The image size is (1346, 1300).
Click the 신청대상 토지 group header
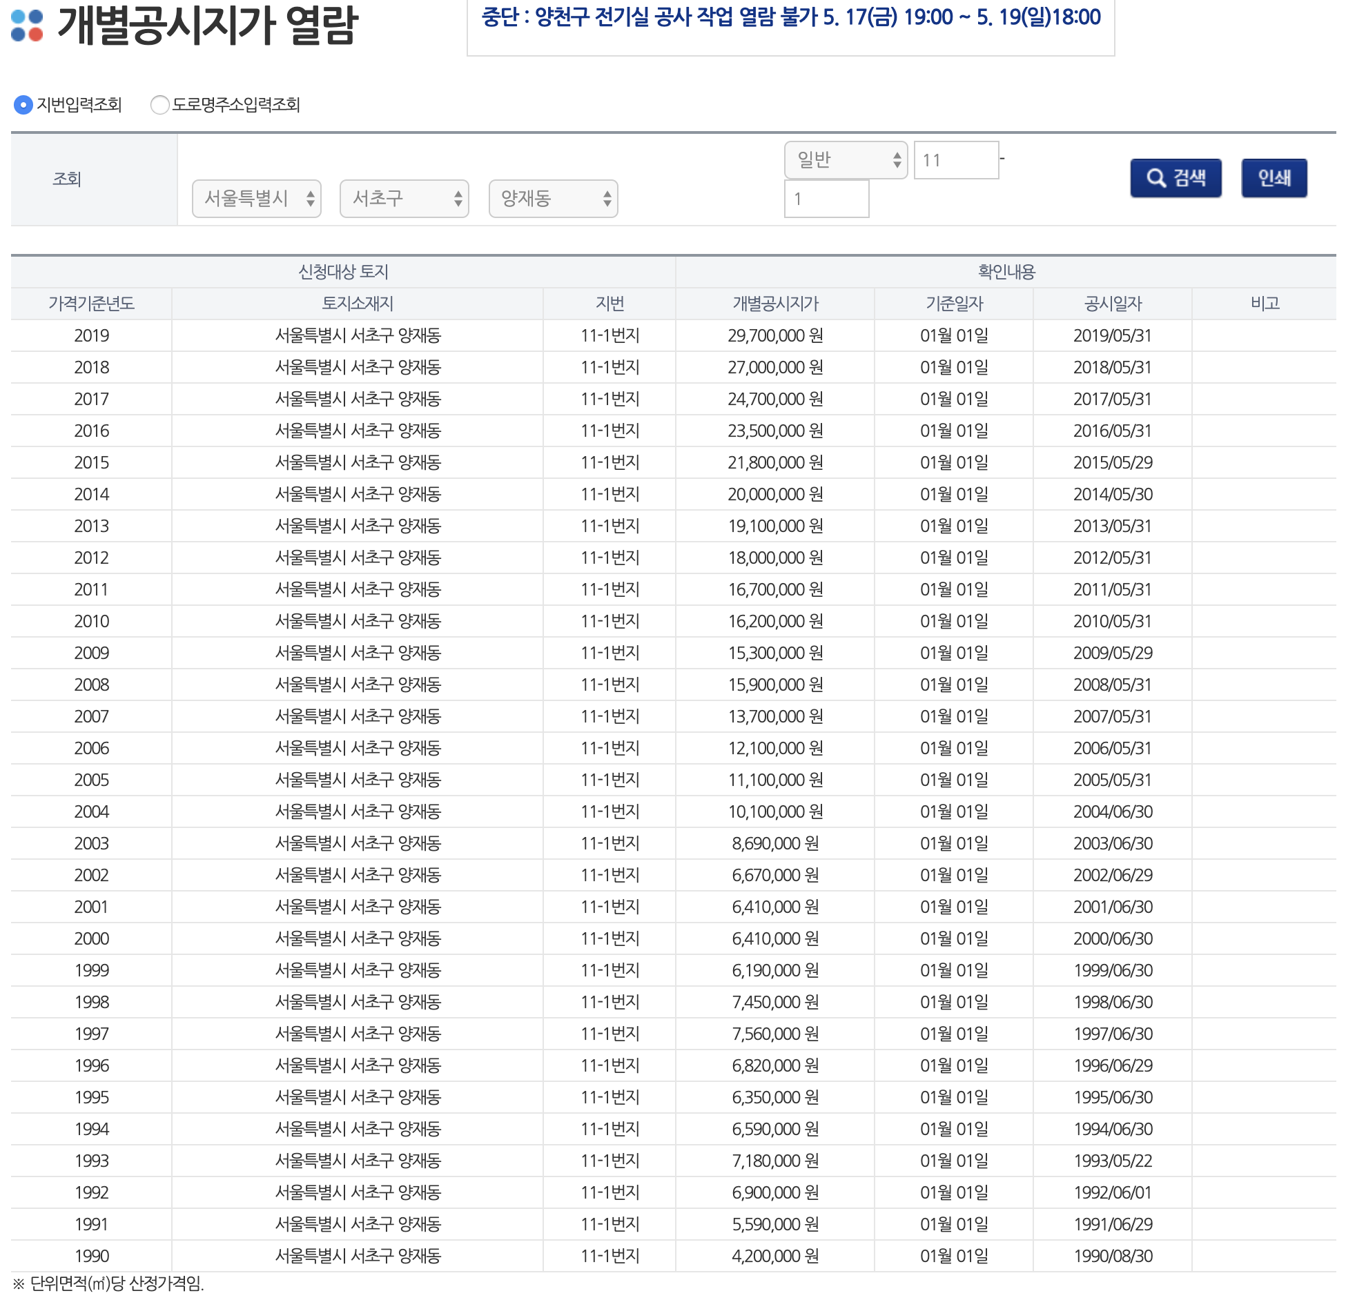[343, 272]
